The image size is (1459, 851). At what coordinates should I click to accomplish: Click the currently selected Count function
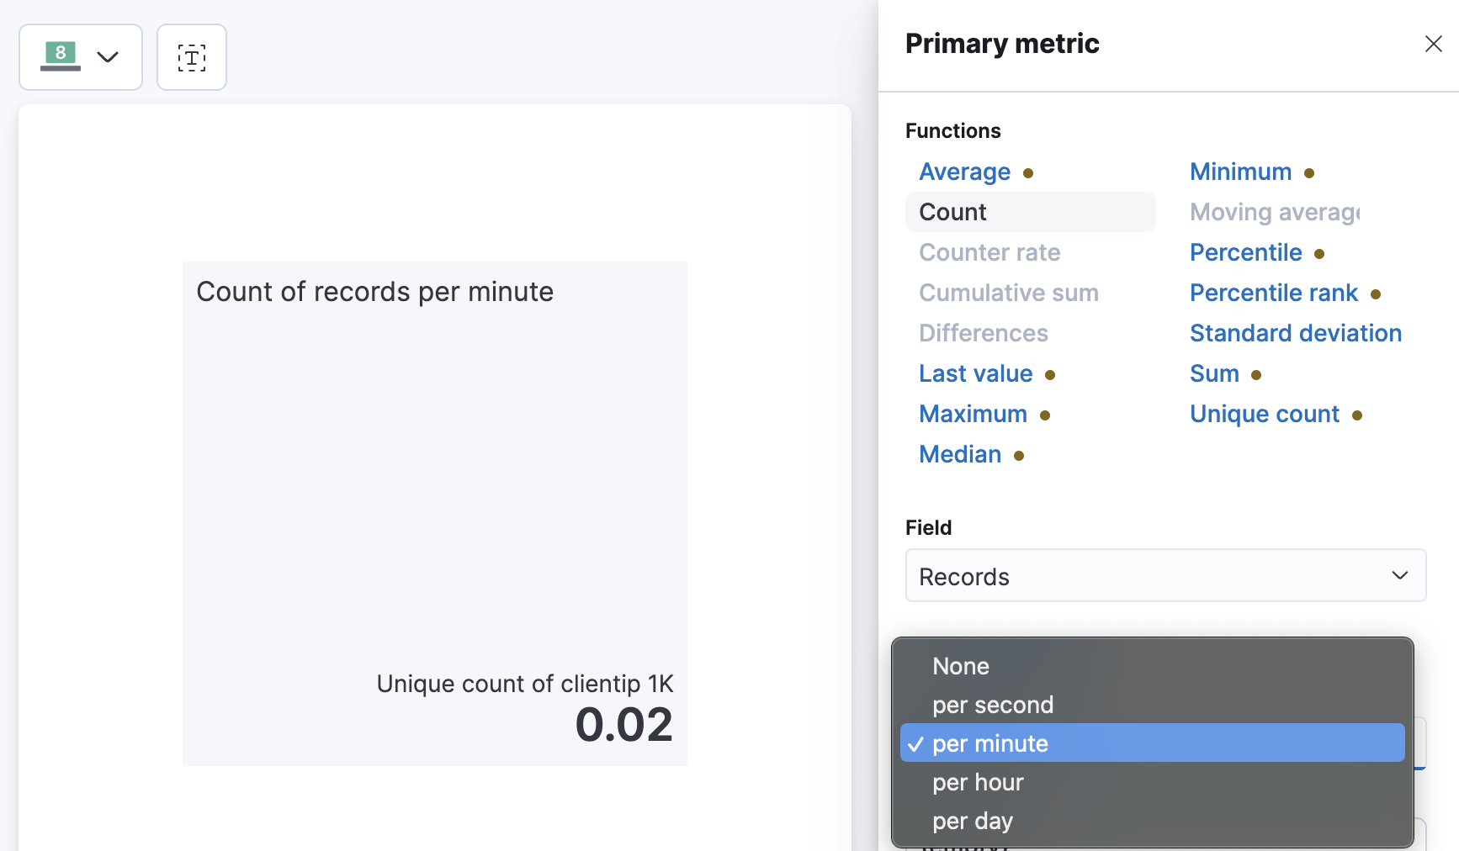click(x=952, y=212)
